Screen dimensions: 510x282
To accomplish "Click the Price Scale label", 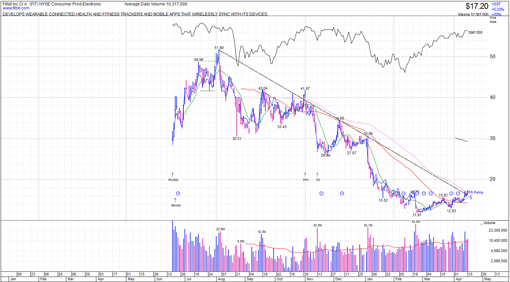I will [x=493, y=20].
